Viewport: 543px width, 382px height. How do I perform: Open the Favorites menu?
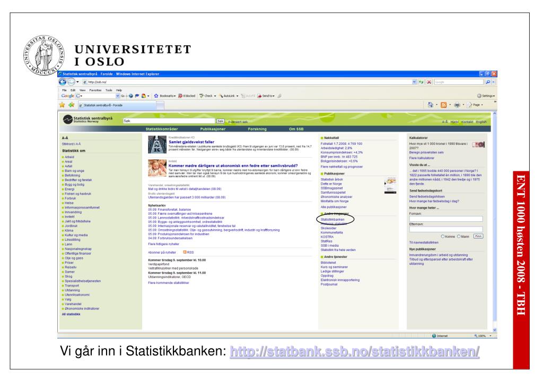(95, 90)
